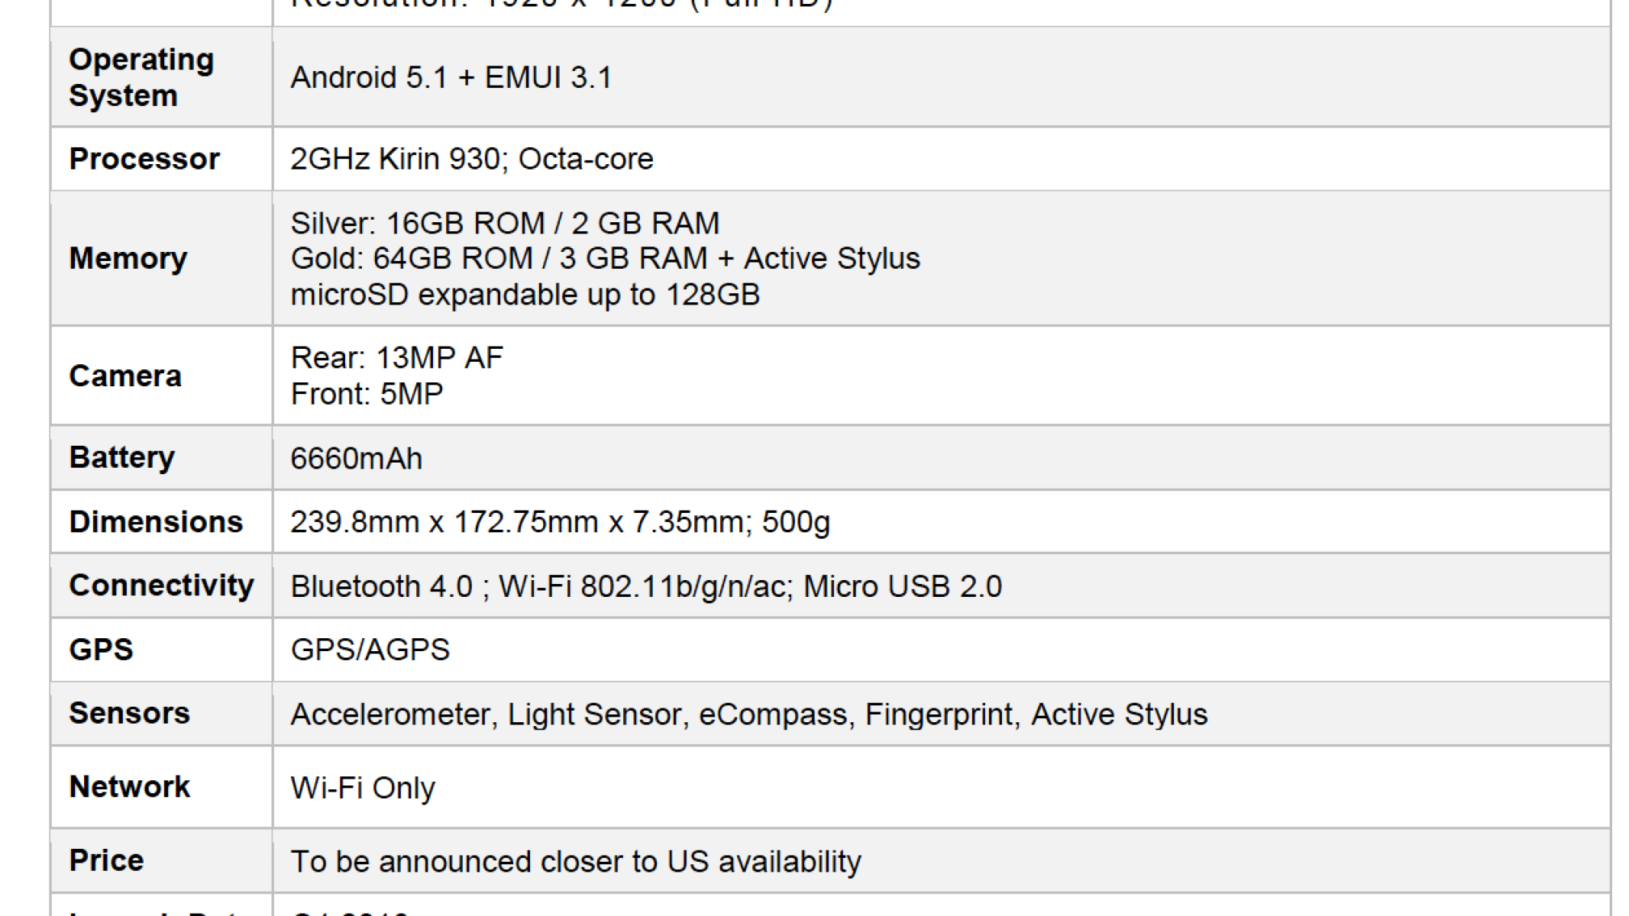The height and width of the screenshot is (916, 1629).
Task: Click the 6660mAh battery value
Action: 356,458
